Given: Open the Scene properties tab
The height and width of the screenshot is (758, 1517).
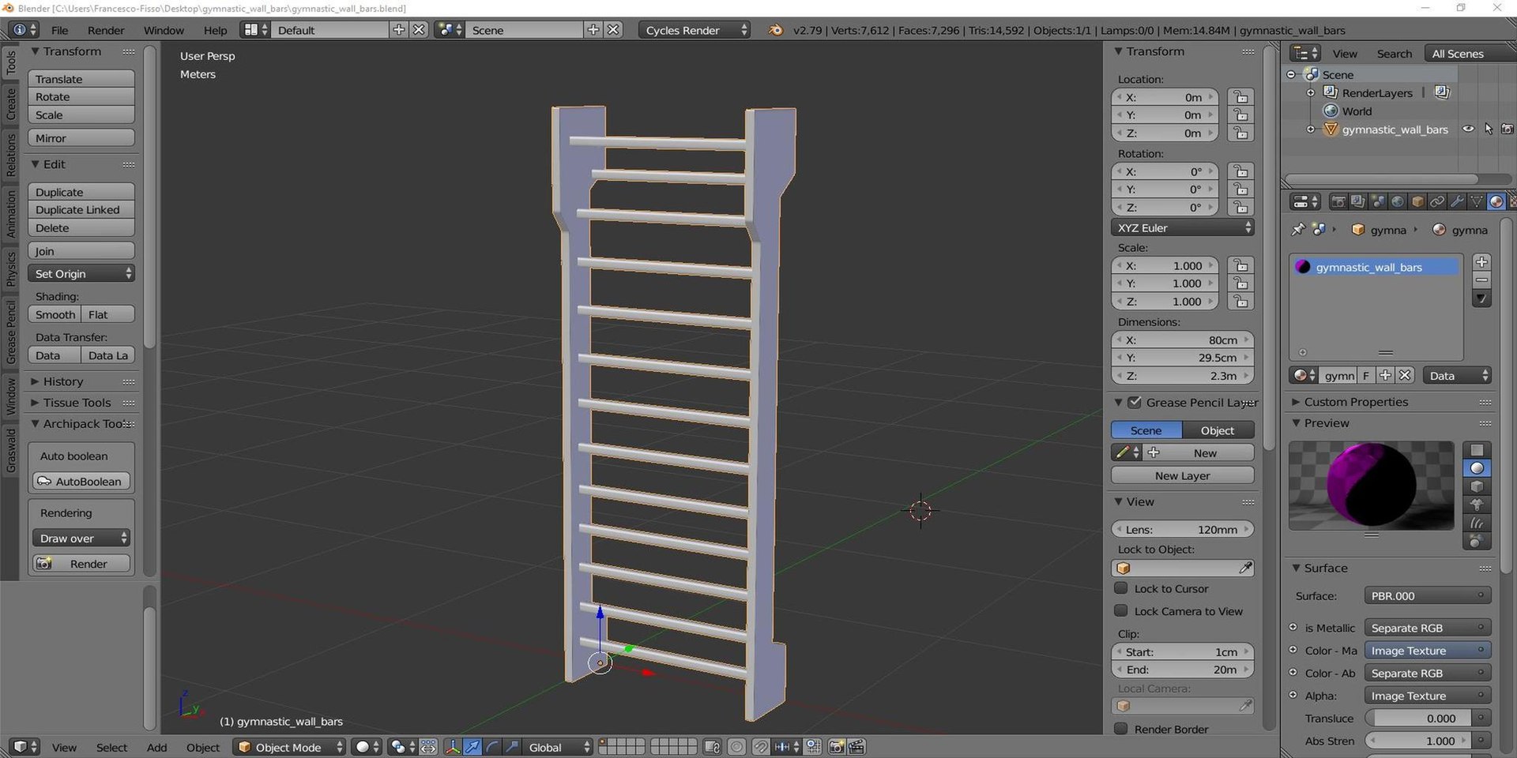Looking at the screenshot, I should pyautogui.click(x=1377, y=202).
